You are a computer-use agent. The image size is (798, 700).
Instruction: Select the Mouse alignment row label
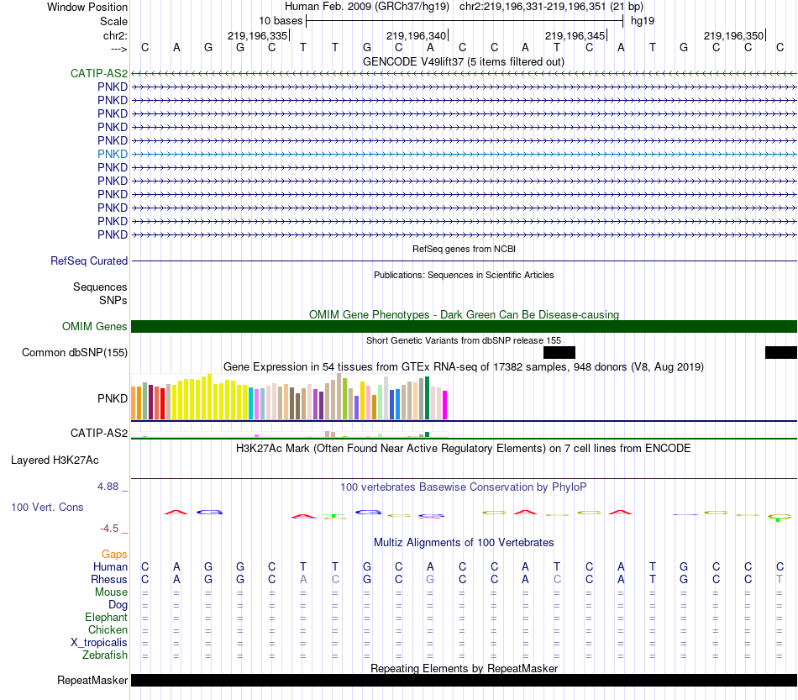(111, 592)
